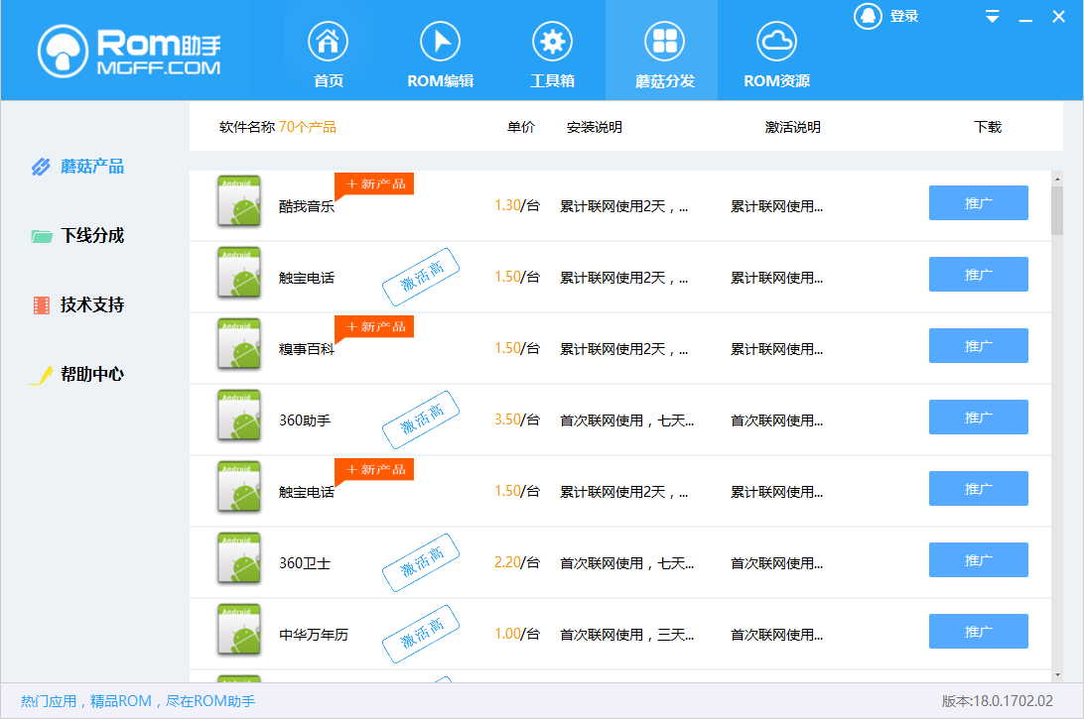1084x719 pixels.
Task: Open the 首页 home icon
Action: point(329,43)
